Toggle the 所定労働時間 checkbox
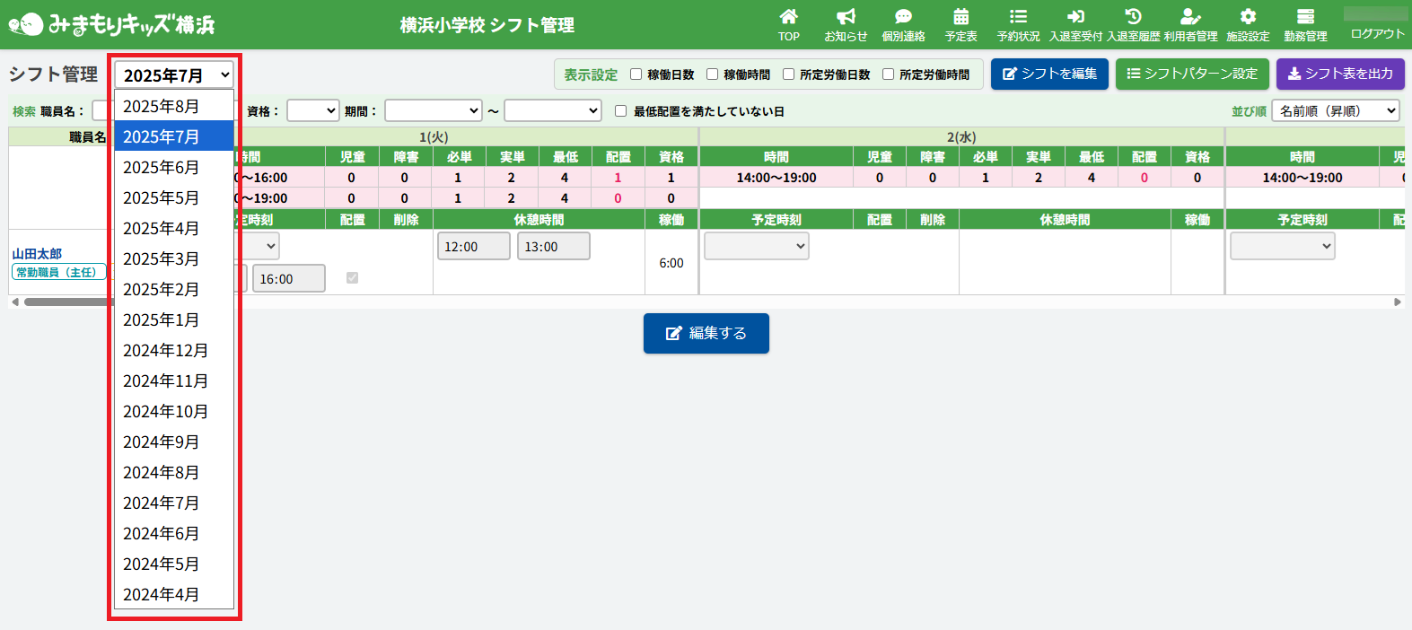1412x630 pixels. click(888, 74)
